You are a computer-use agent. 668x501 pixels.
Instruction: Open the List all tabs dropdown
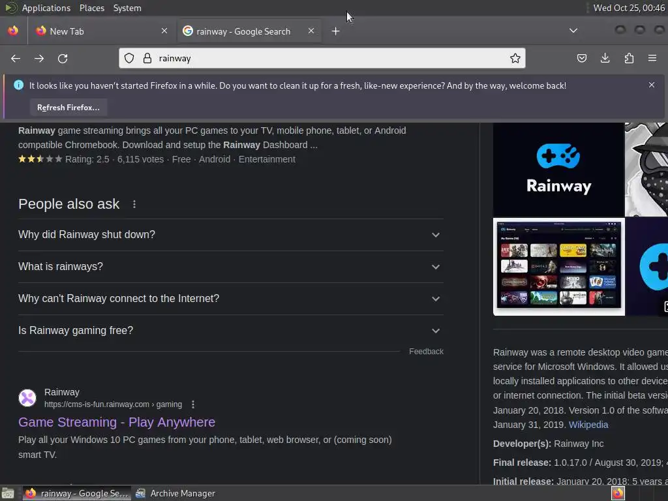click(x=573, y=31)
